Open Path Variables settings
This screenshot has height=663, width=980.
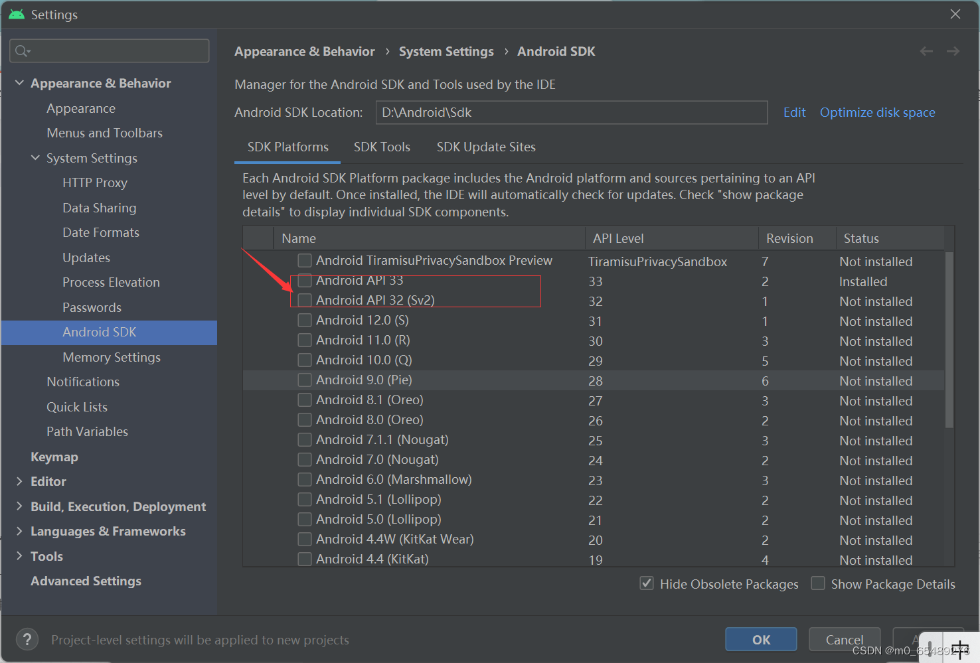point(87,431)
